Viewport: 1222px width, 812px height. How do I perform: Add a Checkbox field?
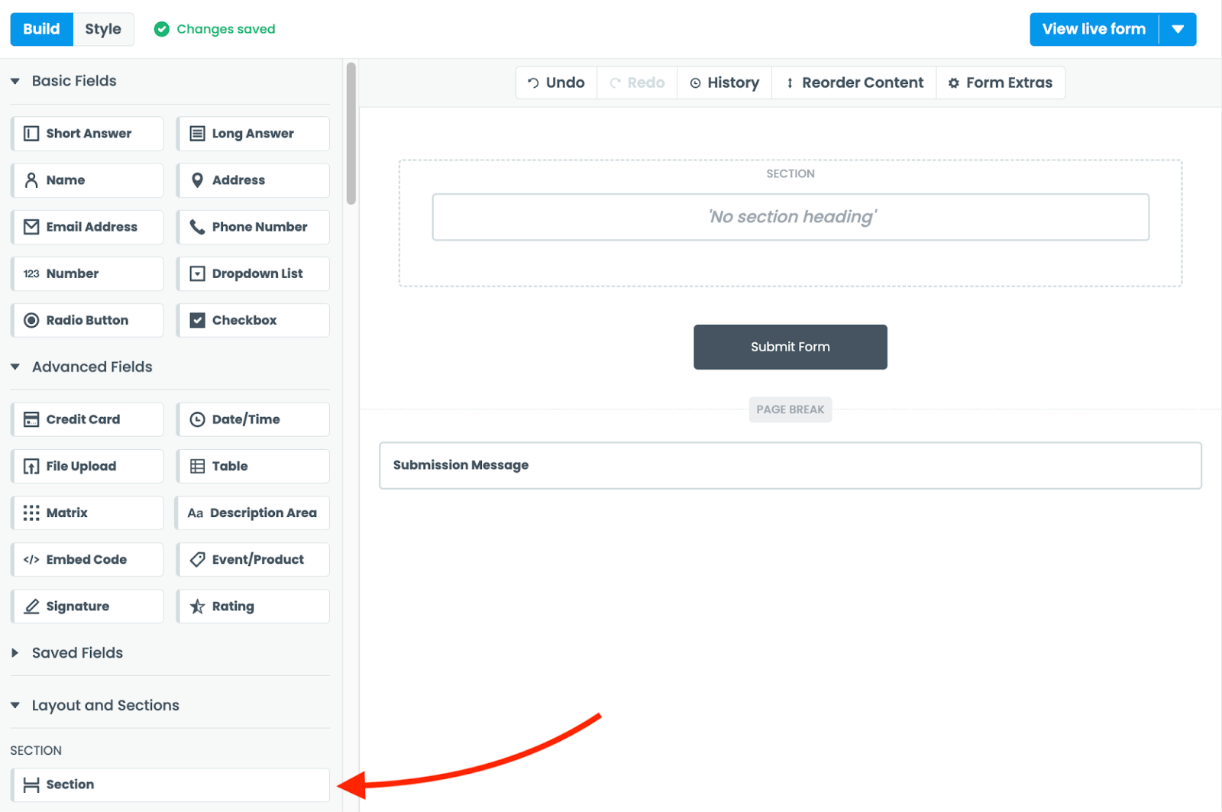[x=253, y=320]
